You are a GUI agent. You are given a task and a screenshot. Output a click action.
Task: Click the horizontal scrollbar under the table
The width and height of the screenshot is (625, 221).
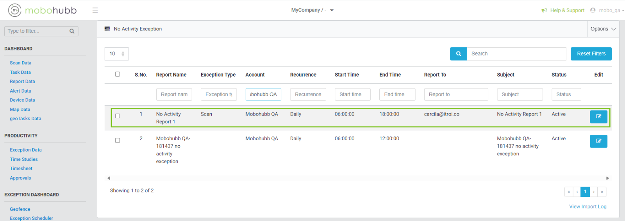coord(358,178)
